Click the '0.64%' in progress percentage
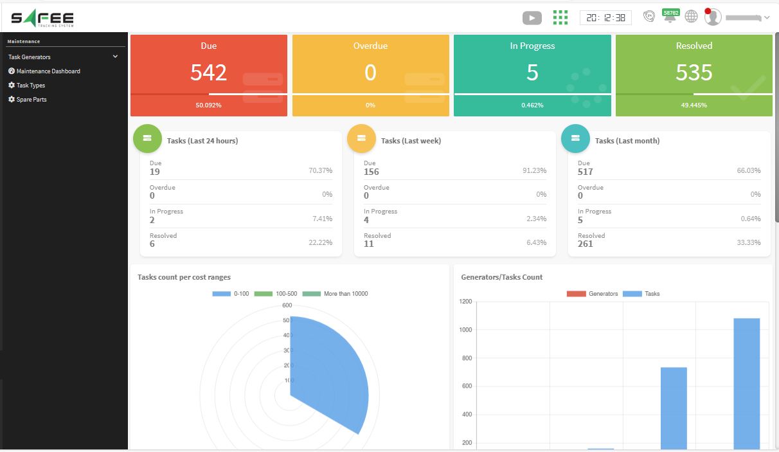 pyautogui.click(x=751, y=219)
